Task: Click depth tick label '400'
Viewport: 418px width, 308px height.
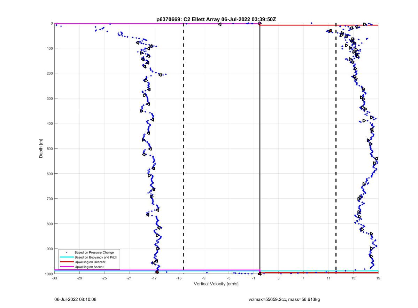Action: pos(49,124)
